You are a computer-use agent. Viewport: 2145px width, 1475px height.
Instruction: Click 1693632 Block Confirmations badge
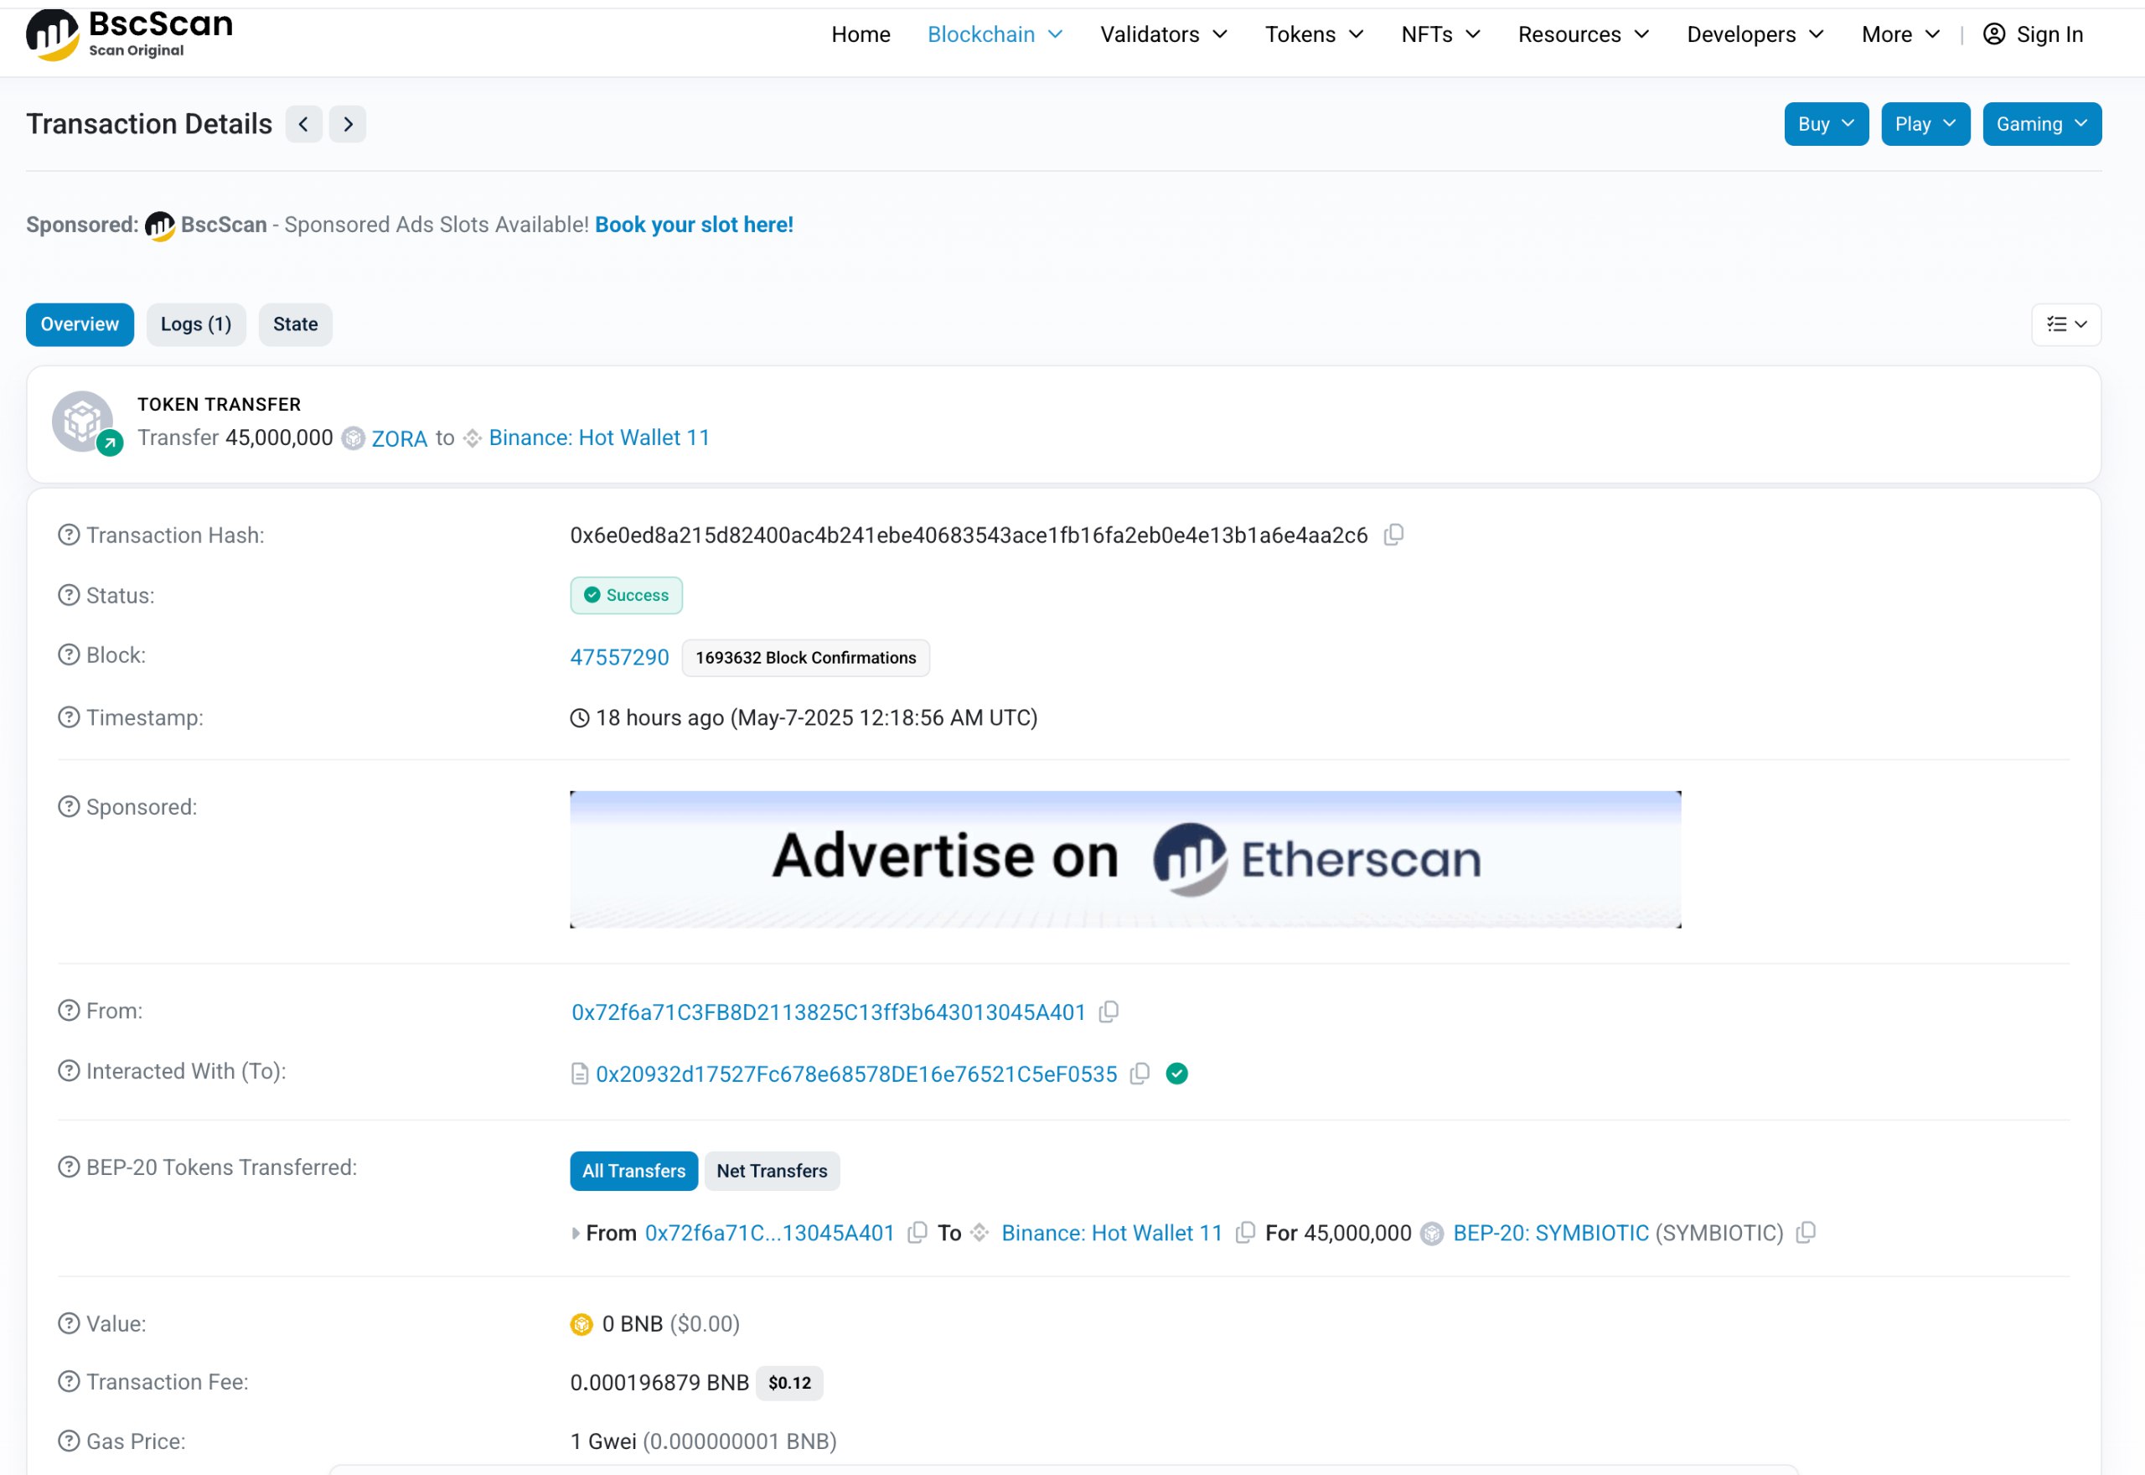click(804, 657)
